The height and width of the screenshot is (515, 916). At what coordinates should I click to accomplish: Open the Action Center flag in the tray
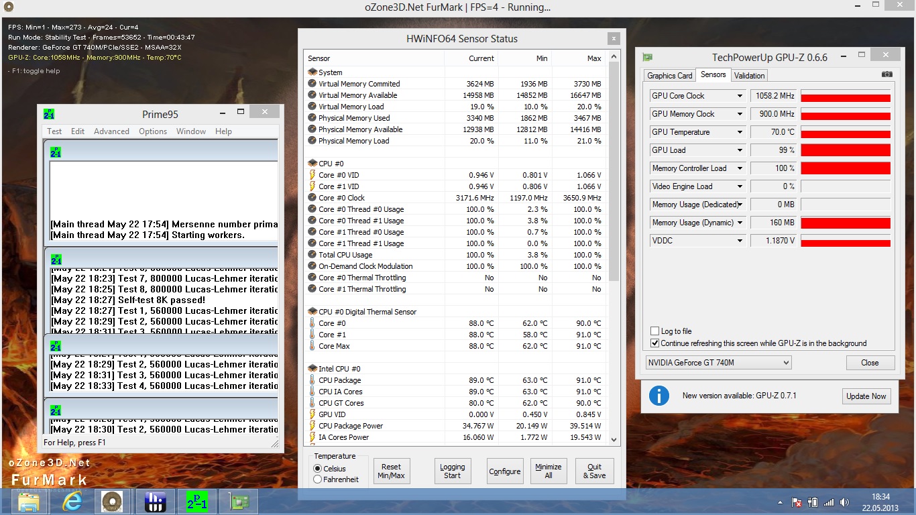coord(797,502)
